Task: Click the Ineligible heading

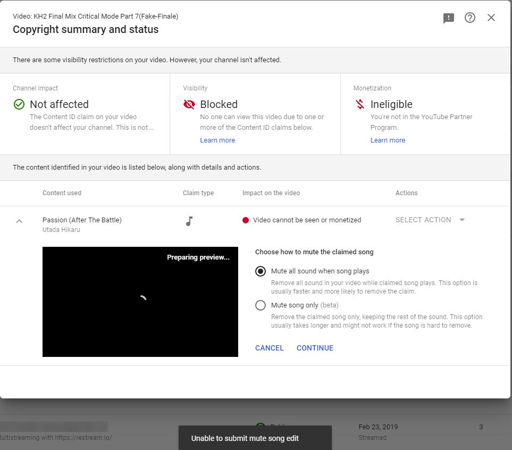Action: [391, 104]
